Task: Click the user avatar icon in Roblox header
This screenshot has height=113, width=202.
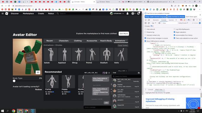Action: (111, 13)
